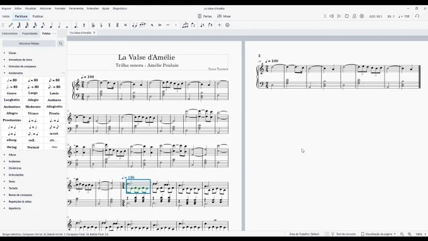Toggle the note input pencil tool
The image size is (428, 241).
point(11,25)
